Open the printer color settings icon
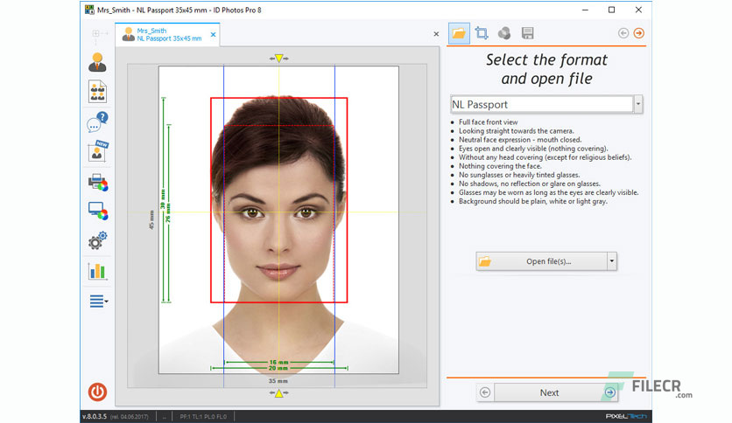This screenshot has width=732, height=423. [x=98, y=182]
